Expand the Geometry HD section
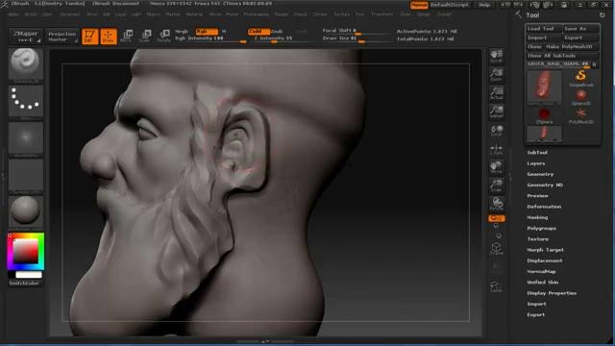Image resolution: width=615 pixels, height=346 pixels. point(545,185)
